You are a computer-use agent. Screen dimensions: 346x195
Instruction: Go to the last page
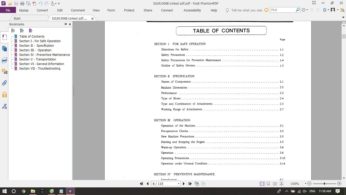[x=190, y=184]
